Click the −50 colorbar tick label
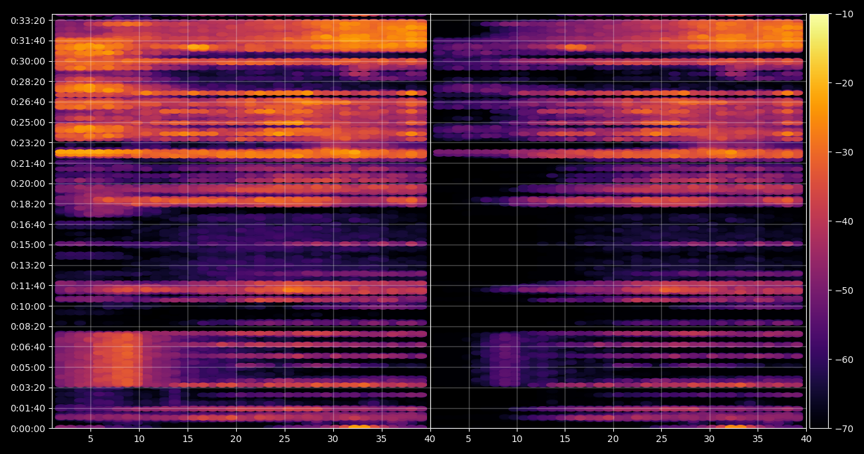The height and width of the screenshot is (454, 864). (x=843, y=290)
